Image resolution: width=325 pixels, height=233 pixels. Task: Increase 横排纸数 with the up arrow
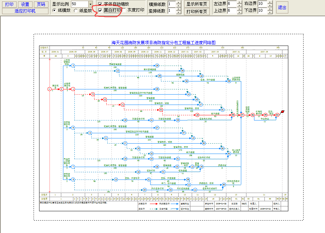(x=179, y=2)
